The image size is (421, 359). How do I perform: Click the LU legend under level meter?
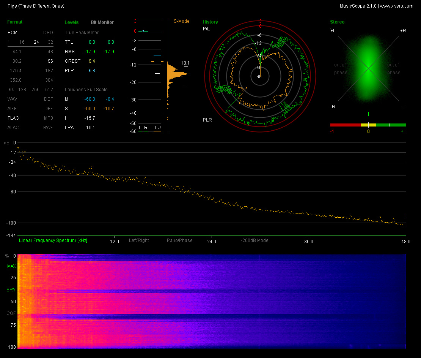coord(157,127)
